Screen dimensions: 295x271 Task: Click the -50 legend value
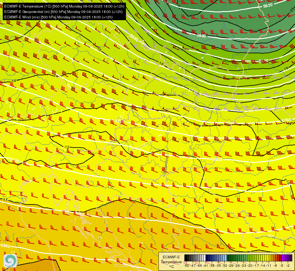(187, 266)
